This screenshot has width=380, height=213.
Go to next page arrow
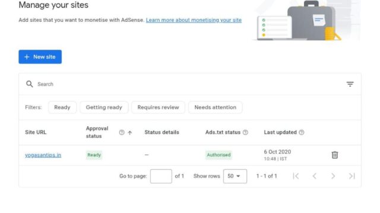333,176
